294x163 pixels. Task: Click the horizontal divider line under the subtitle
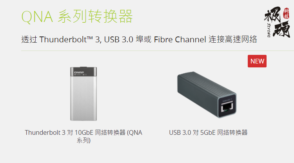(x=158, y=51)
